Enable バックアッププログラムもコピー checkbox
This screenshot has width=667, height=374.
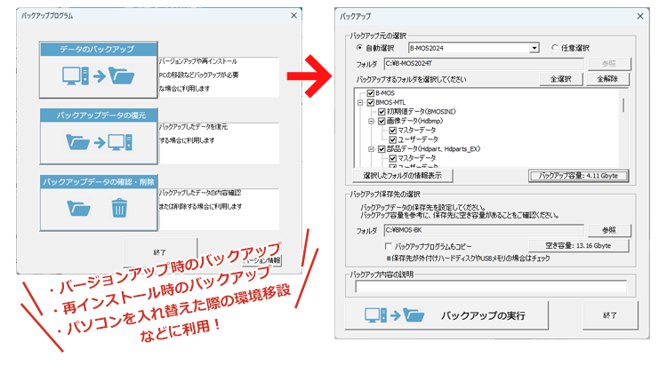tap(388, 246)
